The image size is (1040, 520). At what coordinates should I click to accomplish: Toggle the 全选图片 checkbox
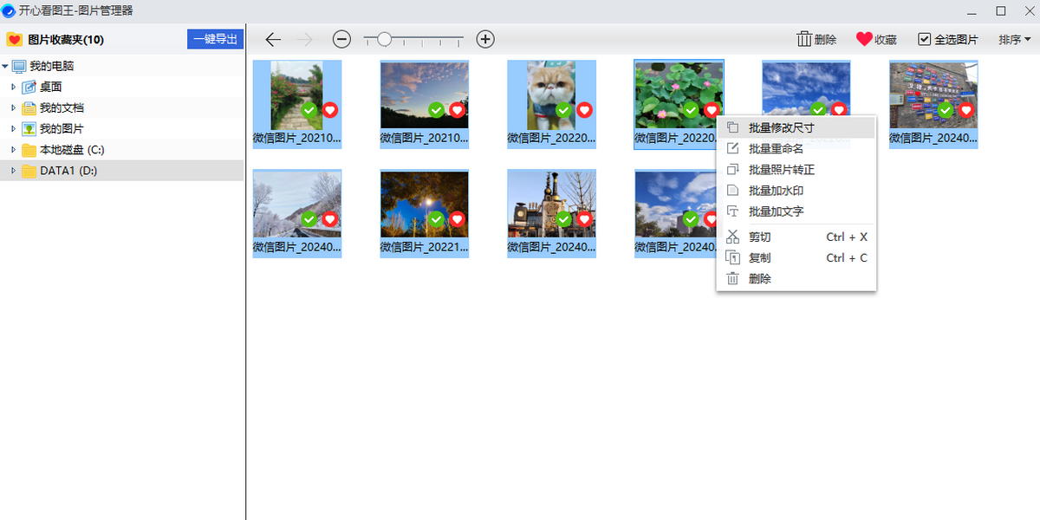(925, 39)
